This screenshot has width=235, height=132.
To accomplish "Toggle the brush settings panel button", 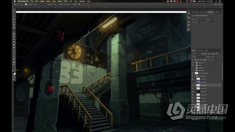I will tap(26, 4).
